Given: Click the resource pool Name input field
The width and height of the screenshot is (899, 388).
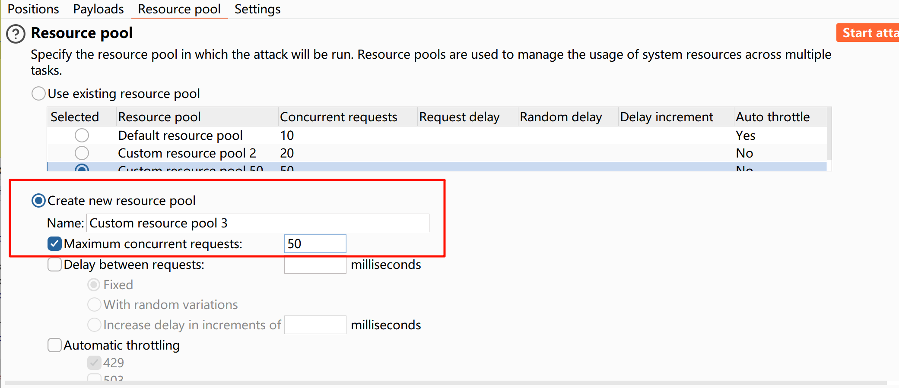Looking at the screenshot, I should click(258, 223).
